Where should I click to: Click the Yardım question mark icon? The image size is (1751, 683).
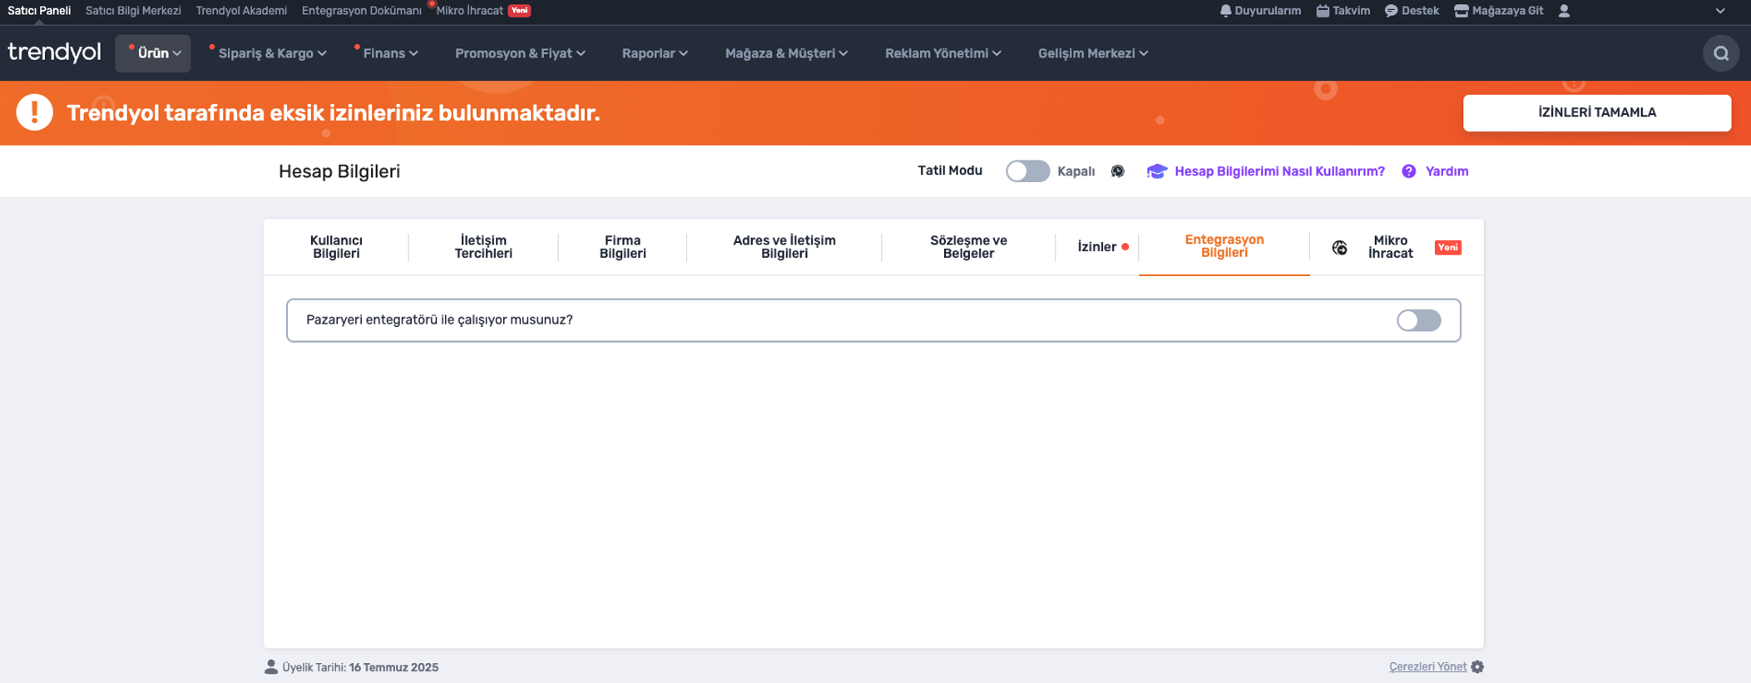point(1408,171)
